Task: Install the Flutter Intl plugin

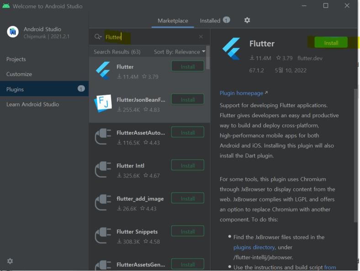Action: [188, 165]
